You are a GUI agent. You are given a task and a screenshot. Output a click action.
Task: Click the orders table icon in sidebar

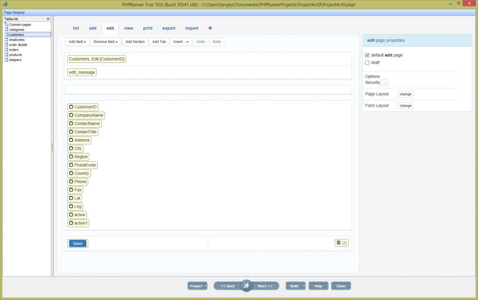tap(6, 49)
